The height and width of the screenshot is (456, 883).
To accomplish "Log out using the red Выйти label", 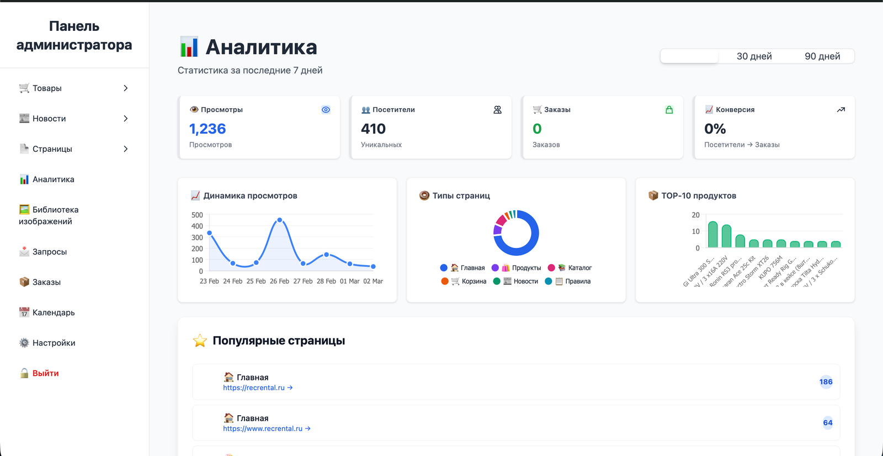I will [x=46, y=373].
